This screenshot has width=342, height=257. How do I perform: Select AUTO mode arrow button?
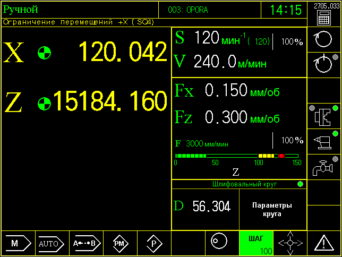click(x=52, y=243)
